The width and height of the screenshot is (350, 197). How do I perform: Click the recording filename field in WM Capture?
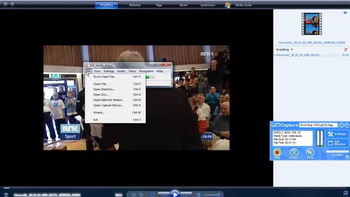[x=318, y=125]
